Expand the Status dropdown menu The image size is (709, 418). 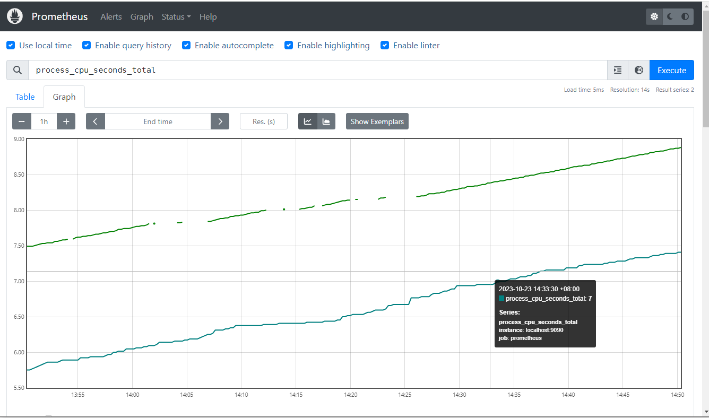pyautogui.click(x=176, y=16)
